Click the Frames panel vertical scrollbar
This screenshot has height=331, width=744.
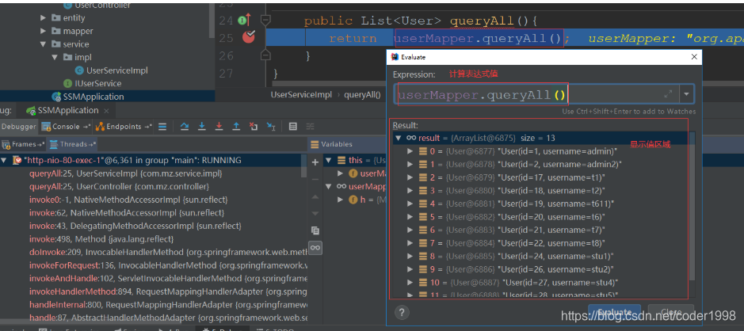(x=304, y=165)
